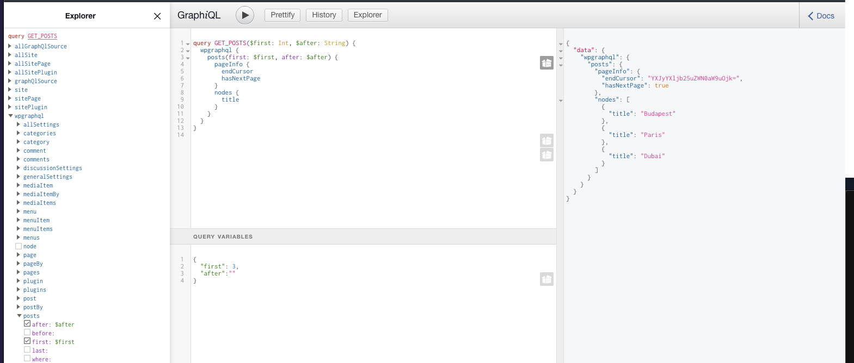Image resolution: width=854 pixels, height=363 pixels.
Task: Click the Prettify button
Action: [282, 15]
